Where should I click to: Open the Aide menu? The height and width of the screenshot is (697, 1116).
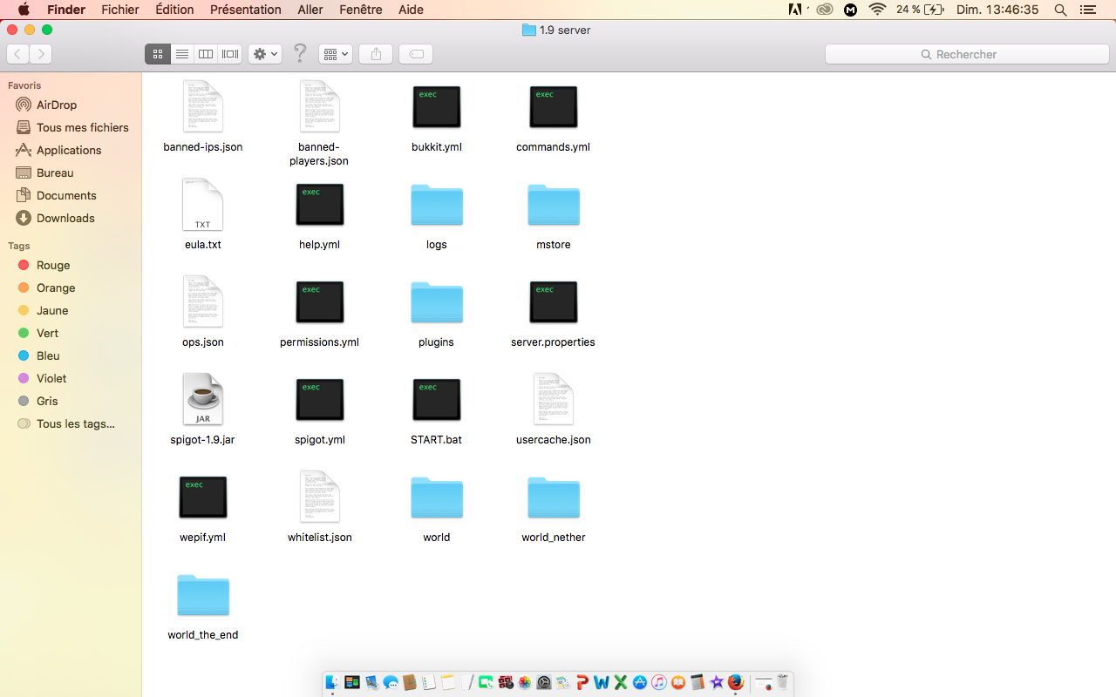[x=411, y=10]
